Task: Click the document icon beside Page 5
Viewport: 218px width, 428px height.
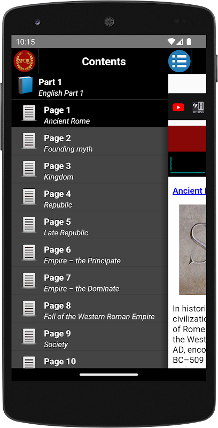Action: pyautogui.click(x=29, y=225)
